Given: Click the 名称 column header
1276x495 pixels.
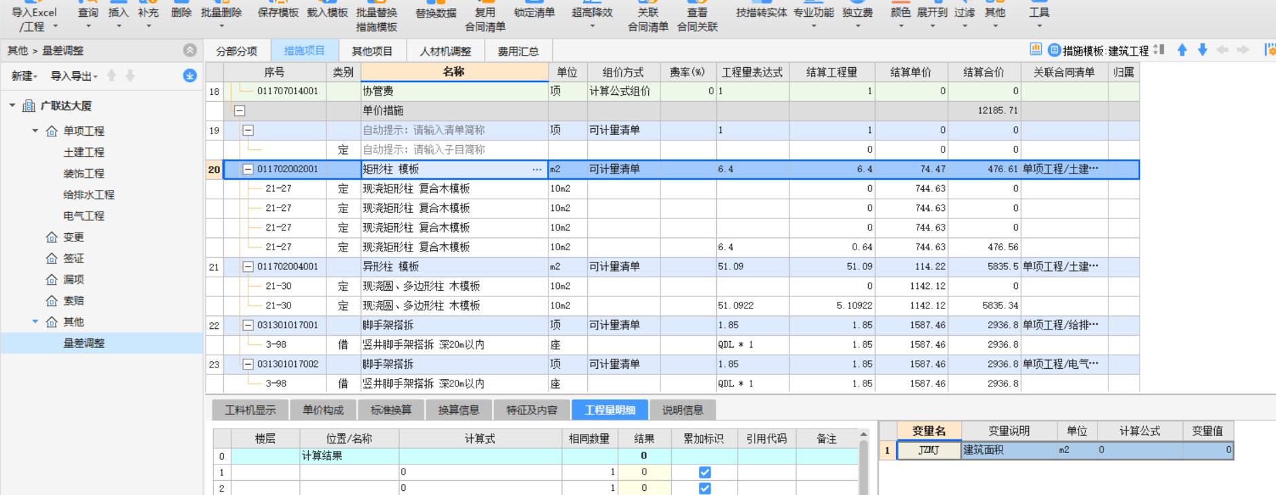Looking at the screenshot, I should click(x=454, y=72).
